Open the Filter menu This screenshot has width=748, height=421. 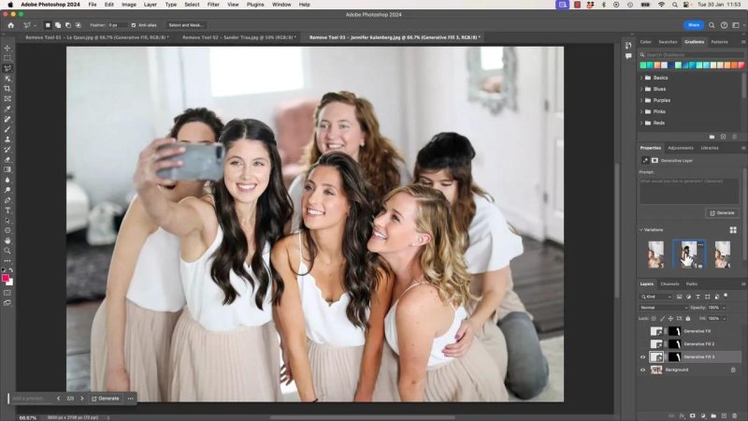[x=213, y=5]
